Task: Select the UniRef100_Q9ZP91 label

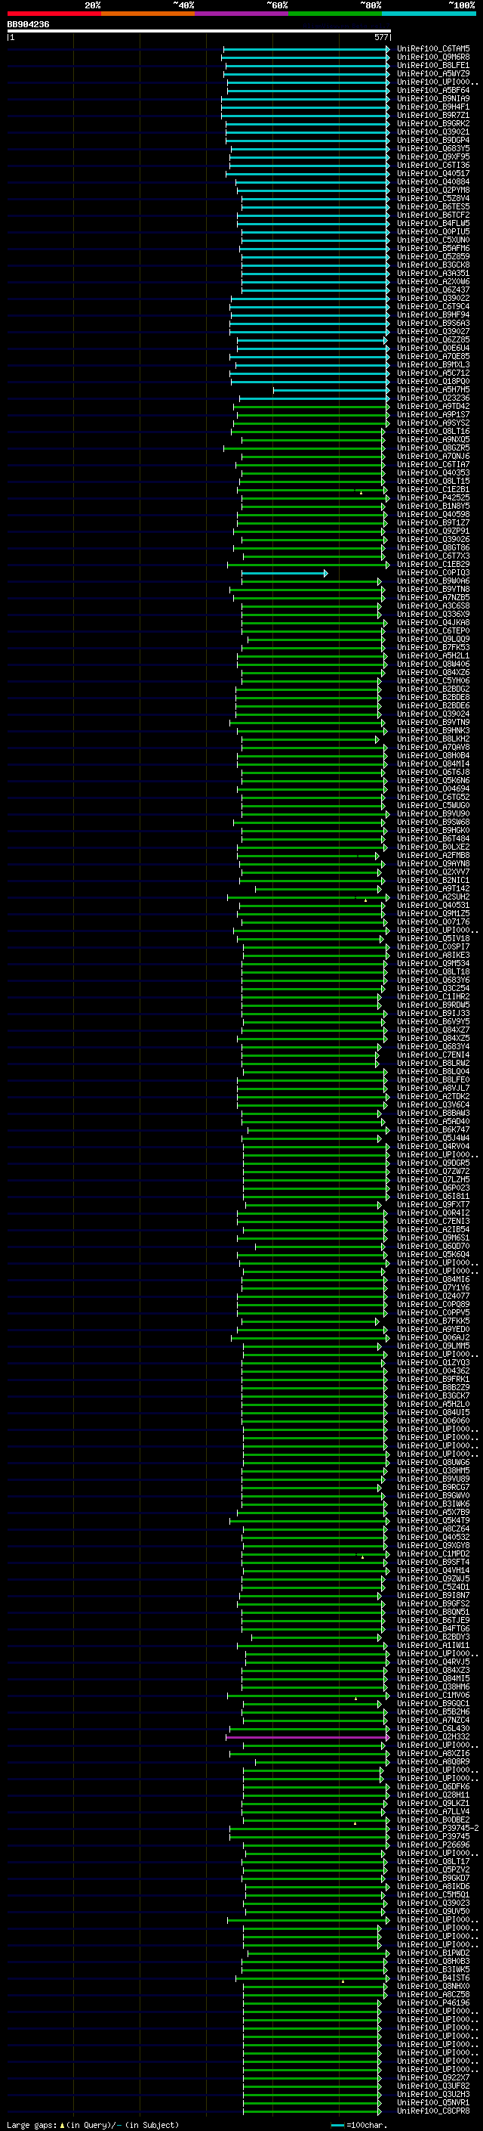Action: tap(433, 531)
